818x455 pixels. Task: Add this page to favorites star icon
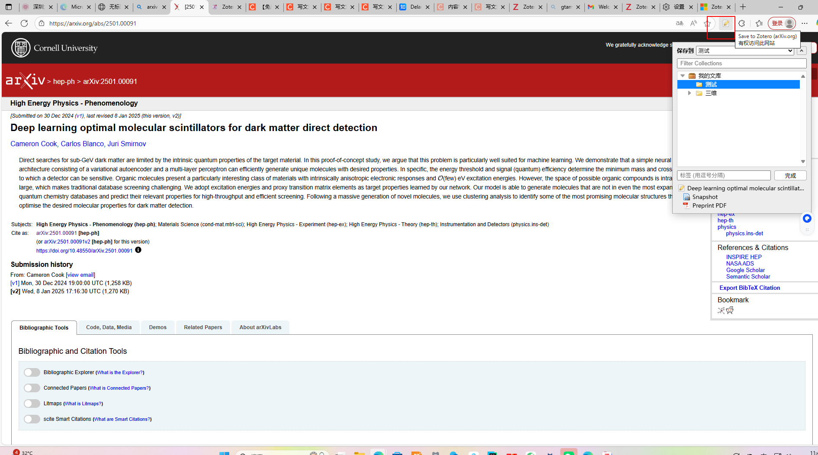[x=708, y=23]
